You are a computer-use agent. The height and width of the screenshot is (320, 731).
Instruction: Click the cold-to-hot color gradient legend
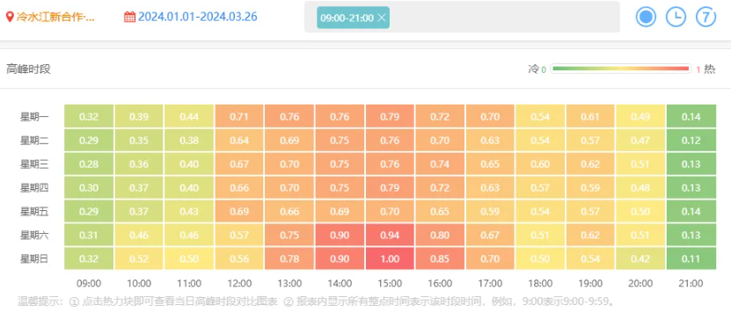620,69
